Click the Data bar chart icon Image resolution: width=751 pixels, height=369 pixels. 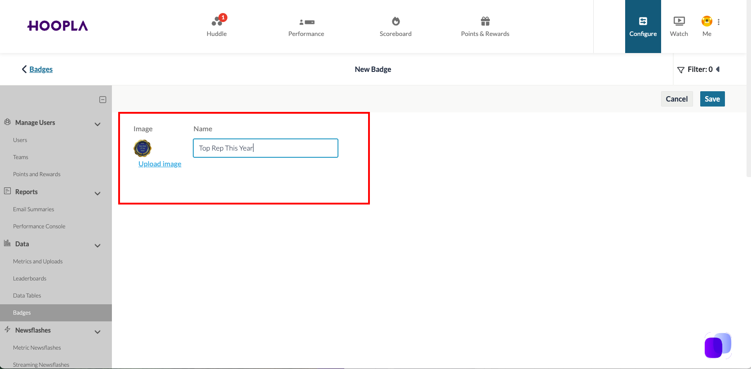[x=8, y=243]
